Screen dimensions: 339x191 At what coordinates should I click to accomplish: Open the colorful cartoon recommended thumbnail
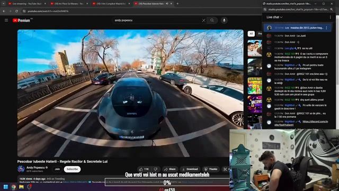click(x=255, y=86)
